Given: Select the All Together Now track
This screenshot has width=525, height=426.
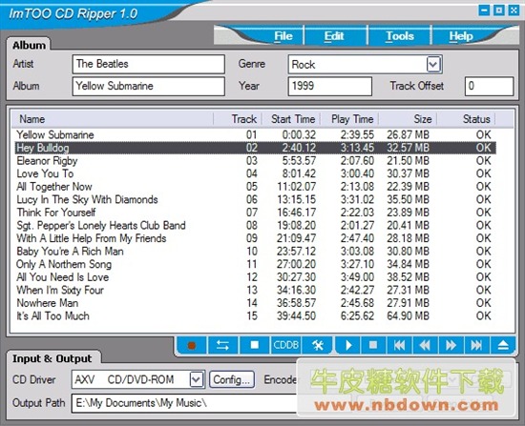Looking at the screenshot, I should [256, 187].
